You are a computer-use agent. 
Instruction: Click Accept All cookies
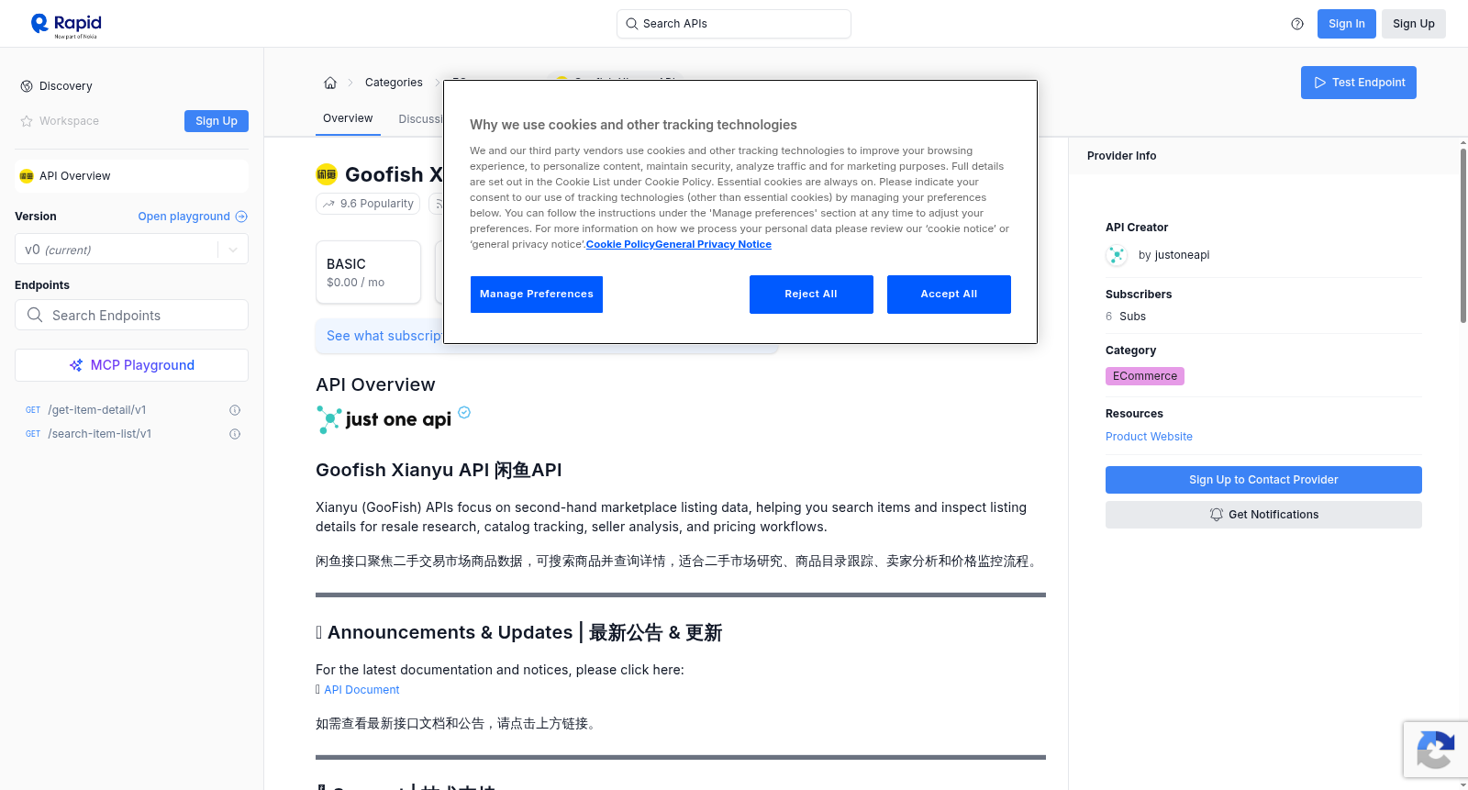point(949,295)
